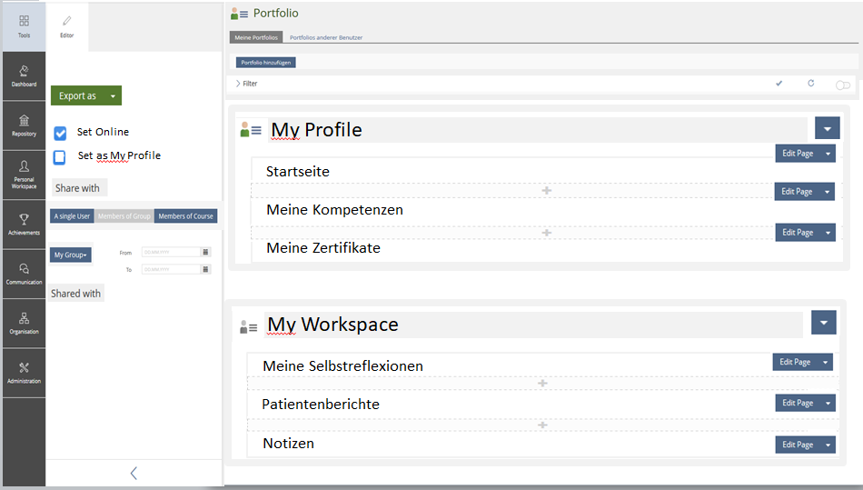Open the Export as dropdown
The height and width of the screenshot is (490, 863).
coord(86,95)
